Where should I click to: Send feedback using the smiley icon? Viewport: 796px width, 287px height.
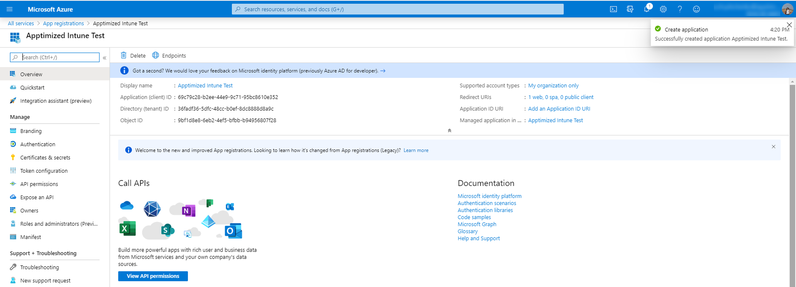(x=696, y=9)
